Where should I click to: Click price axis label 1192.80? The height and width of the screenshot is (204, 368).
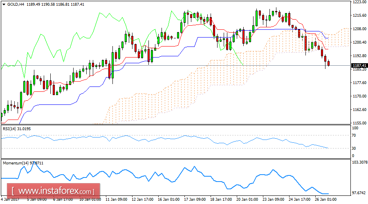[x=360, y=56]
